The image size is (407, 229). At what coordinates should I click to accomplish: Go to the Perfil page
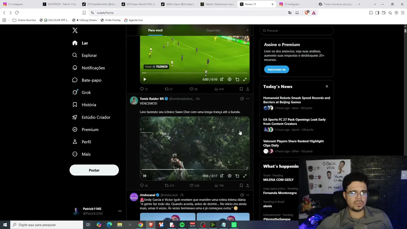click(81, 142)
